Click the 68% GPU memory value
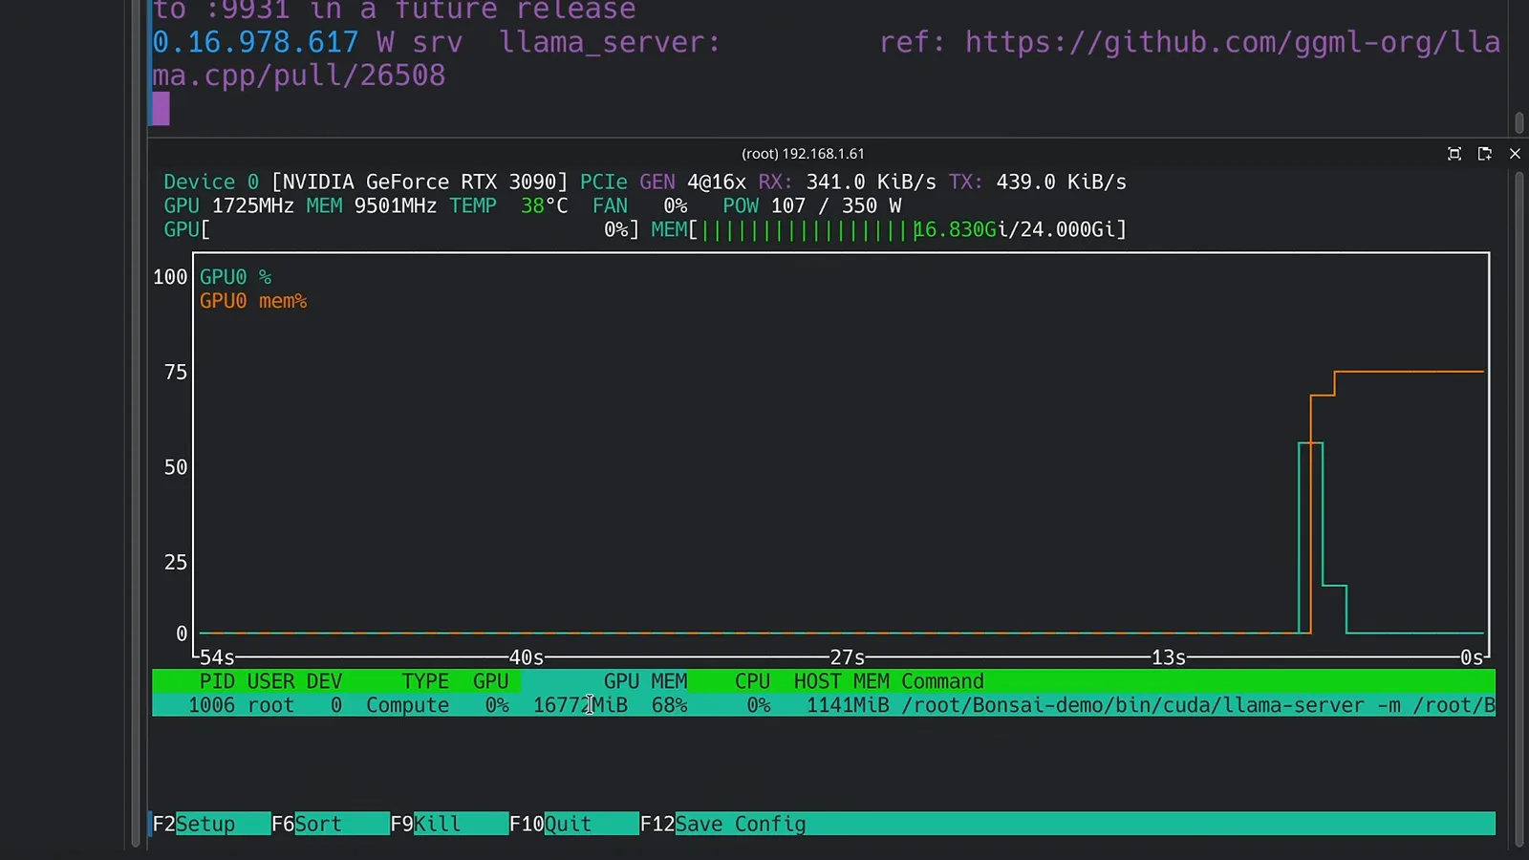 point(669,705)
